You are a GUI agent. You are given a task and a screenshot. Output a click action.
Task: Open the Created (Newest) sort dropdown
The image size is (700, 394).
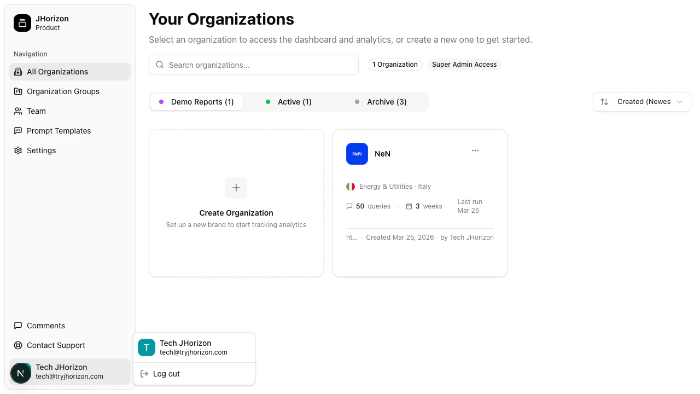641,102
